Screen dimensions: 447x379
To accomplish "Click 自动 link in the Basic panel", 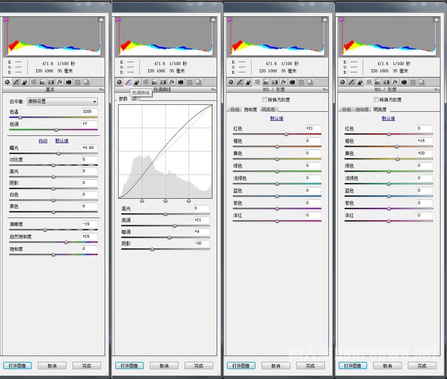I will click(43, 141).
